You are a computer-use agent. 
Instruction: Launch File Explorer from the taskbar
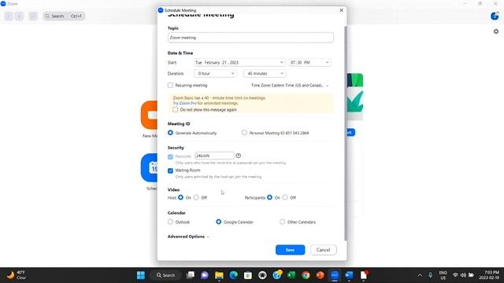click(x=219, y=275)
